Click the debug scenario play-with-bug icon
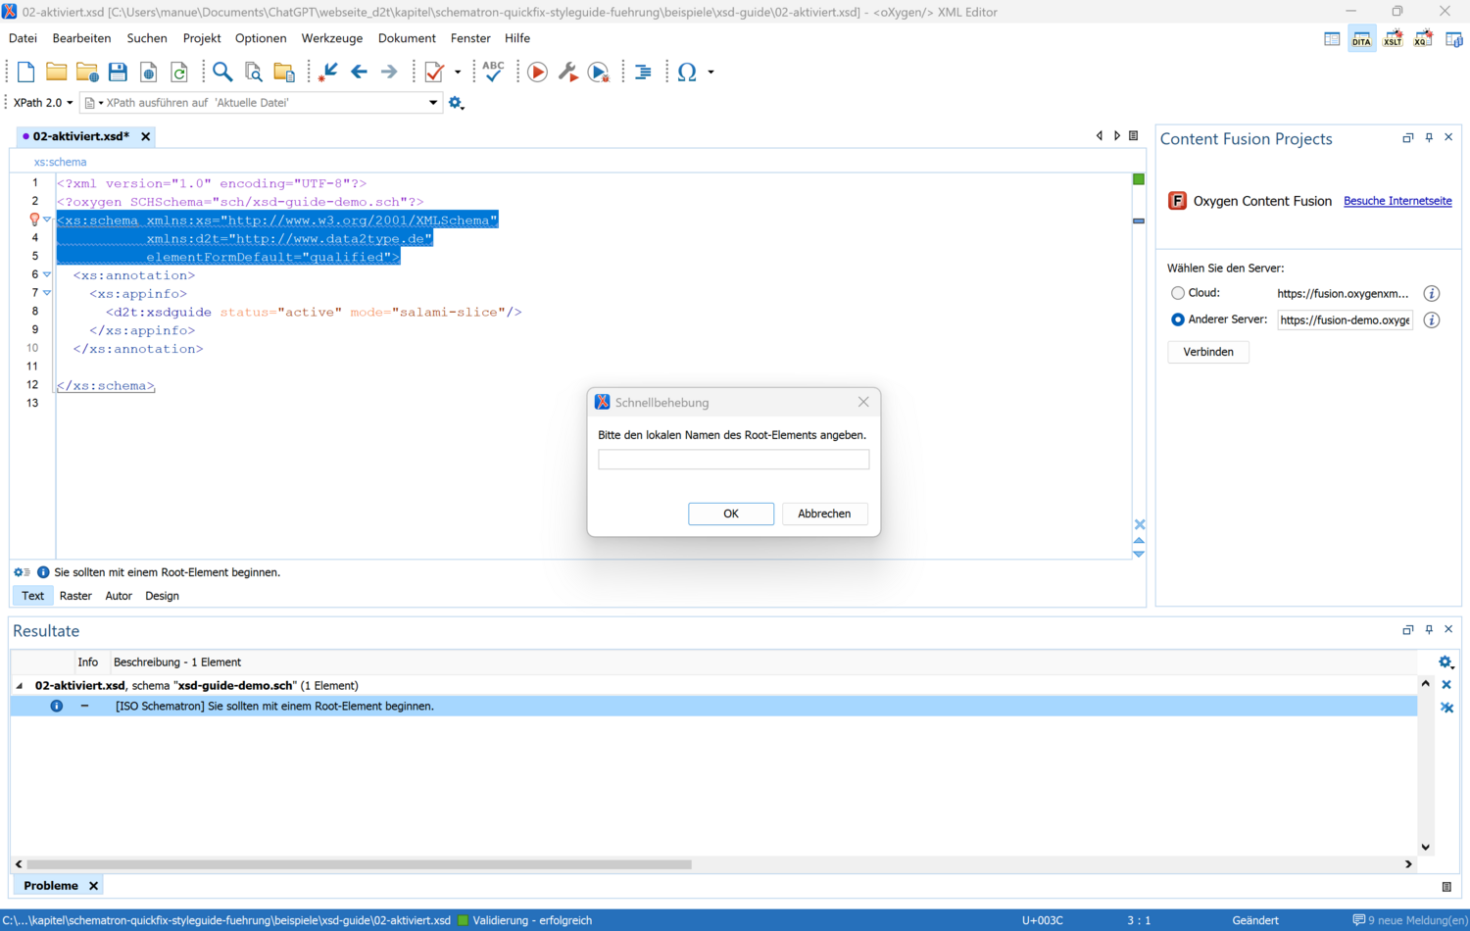Screen dimensions: 1470x931 coord(599,72)
